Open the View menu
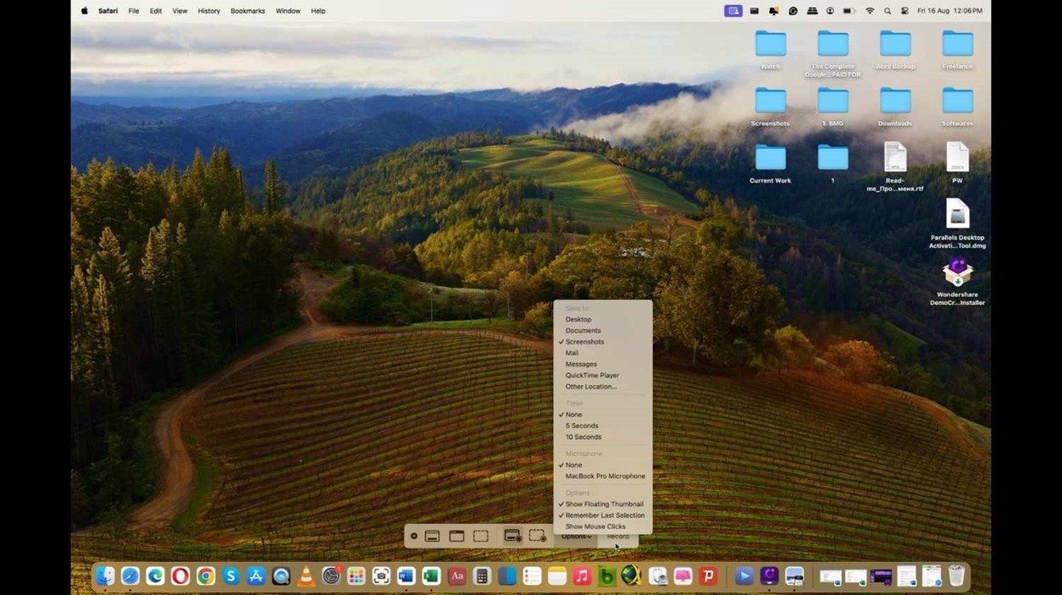The width and height of the screenshot is (1062, 595). tap(180, 11)
